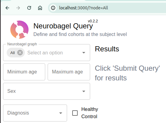Click the browser forward arrow
This screenshot has height=123, width=166.
point(18,8)
